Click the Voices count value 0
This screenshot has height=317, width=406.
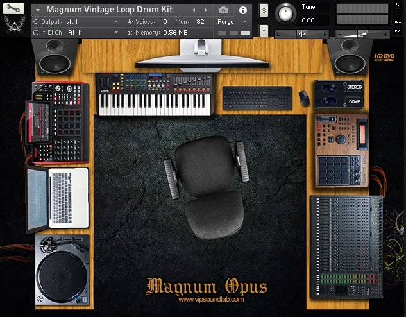pos(165,22)
